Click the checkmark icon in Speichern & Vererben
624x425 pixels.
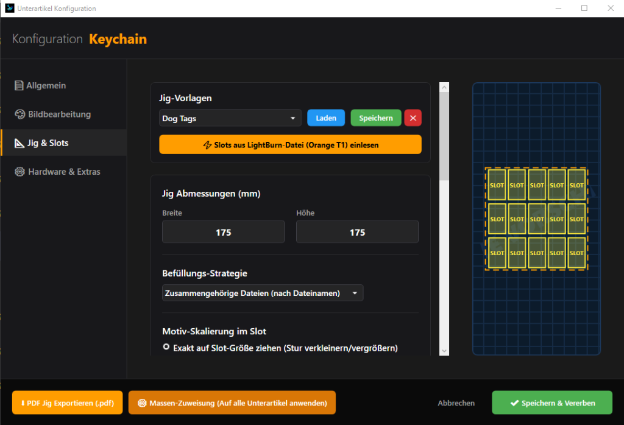(x=514, y=403)
